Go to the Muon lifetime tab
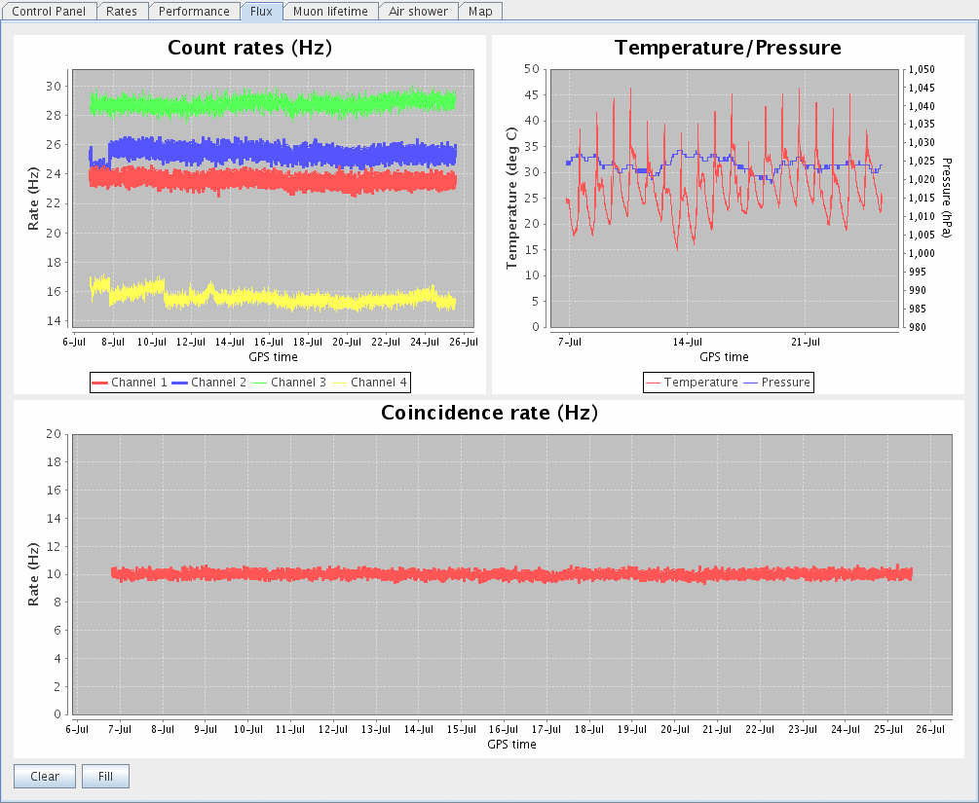Viewport: 979px width, 803px height. pos(330,12)
